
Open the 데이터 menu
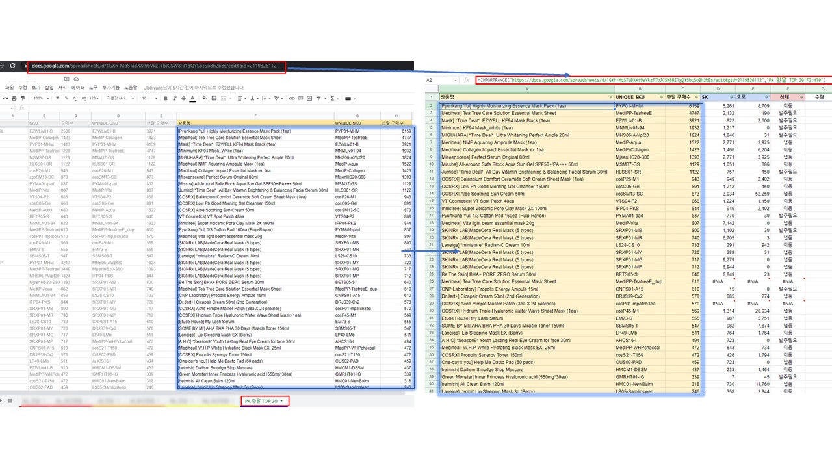(78, 88)
